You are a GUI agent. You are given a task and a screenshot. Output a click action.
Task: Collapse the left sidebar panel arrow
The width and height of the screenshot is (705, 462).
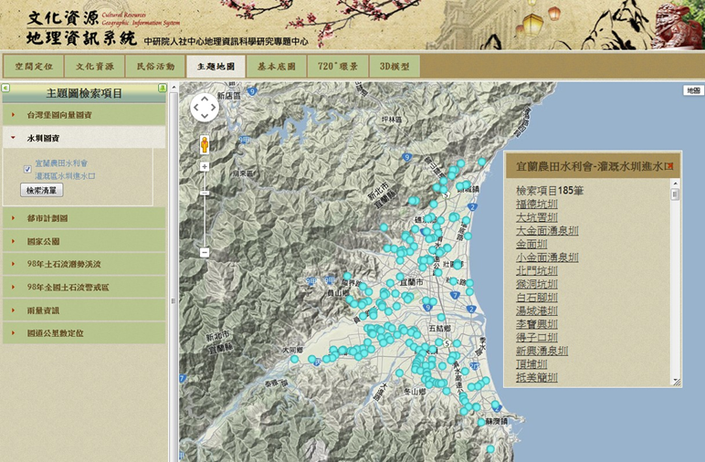pos(5,89)
